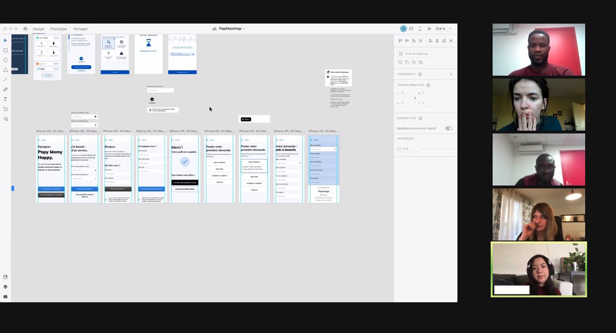Select the "J'ai besoin d'un service" artboard
Screen dimensions: 616x333
coord(84,169)
